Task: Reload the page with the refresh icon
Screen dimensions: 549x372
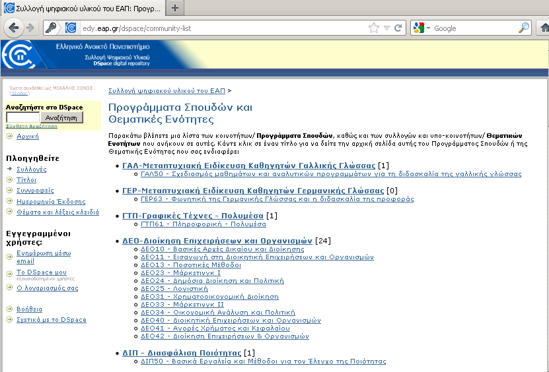Action: [x=398, y=28]
